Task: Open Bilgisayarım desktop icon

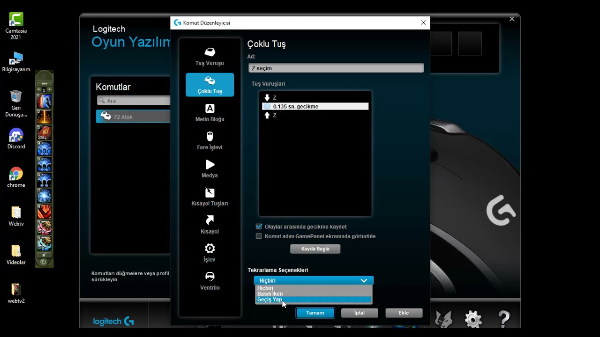Action: pos(16,62)
